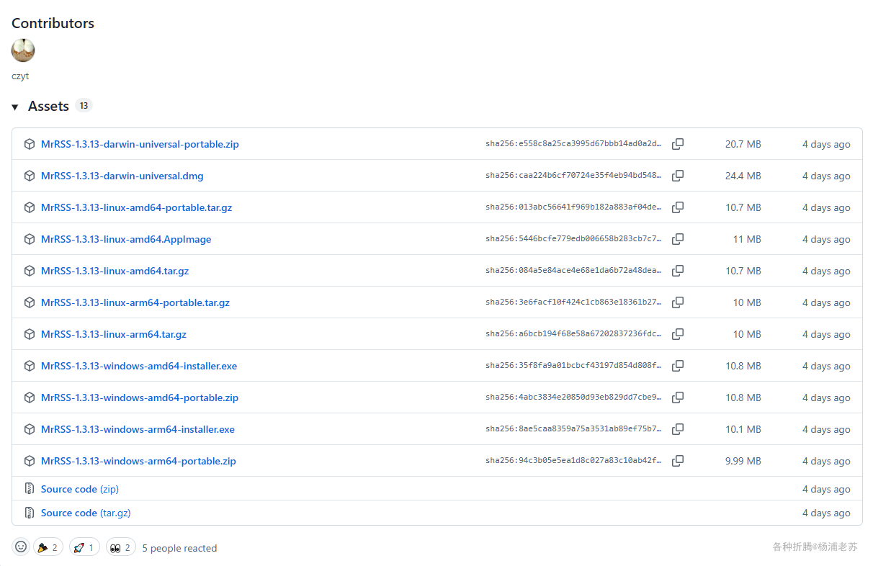Toggle the rocket reaction
873x566 pixels.
pos(85,547)
